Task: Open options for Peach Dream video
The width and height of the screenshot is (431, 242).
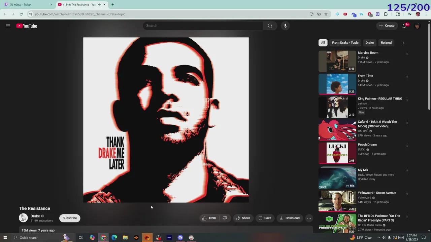Action: click(407, 145)
